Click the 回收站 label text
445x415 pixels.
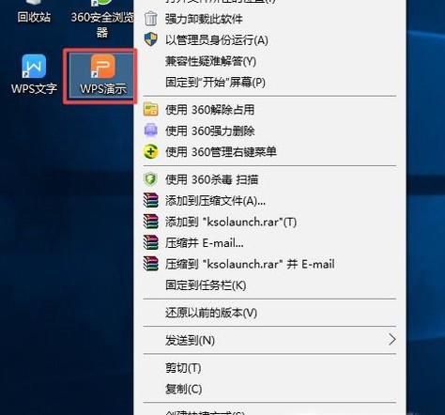34,17
